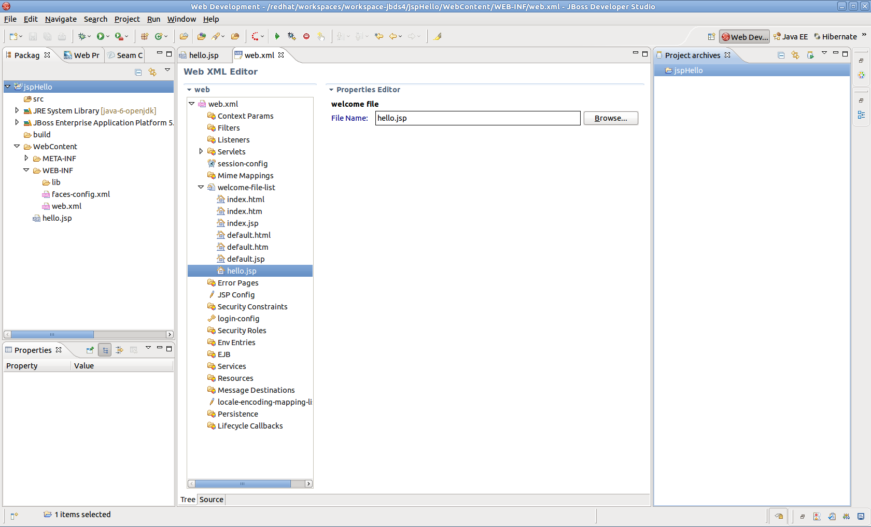Click the Open Perspective icon
871x527 pixels.
point(711,37)
